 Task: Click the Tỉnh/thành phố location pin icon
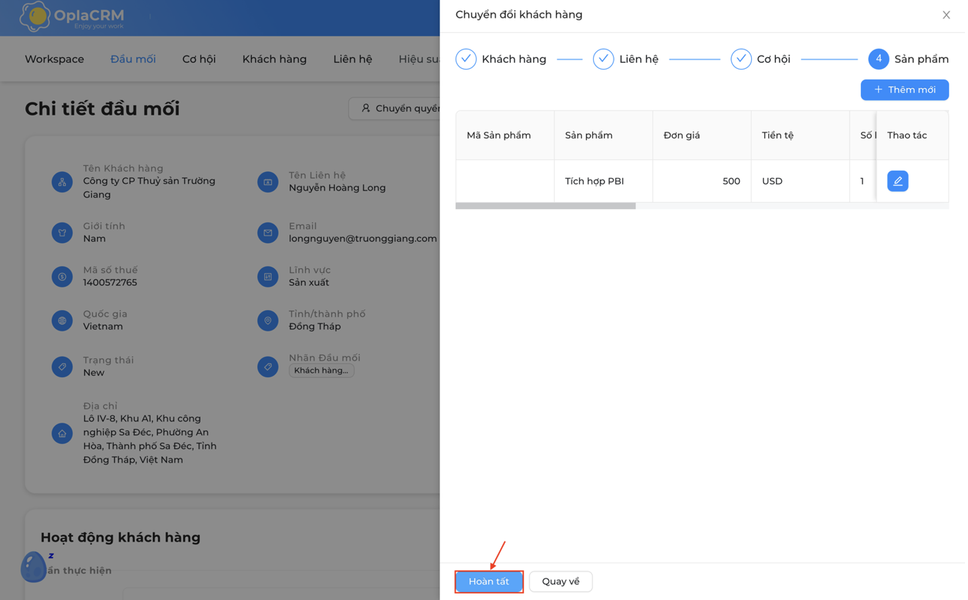click(268, 322)
